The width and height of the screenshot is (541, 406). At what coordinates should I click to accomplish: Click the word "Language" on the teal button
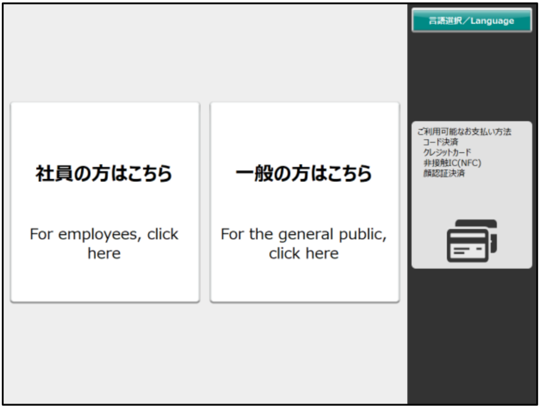point(492,21)
